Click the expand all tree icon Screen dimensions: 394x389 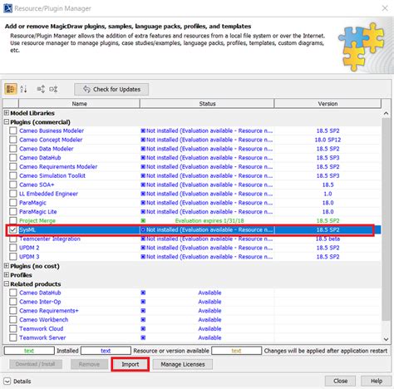point(41,89)
